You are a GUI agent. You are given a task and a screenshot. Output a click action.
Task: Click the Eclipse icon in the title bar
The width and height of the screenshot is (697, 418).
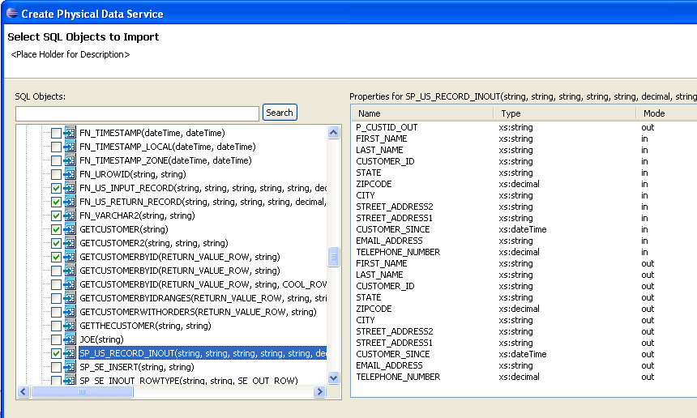point(12,13)
